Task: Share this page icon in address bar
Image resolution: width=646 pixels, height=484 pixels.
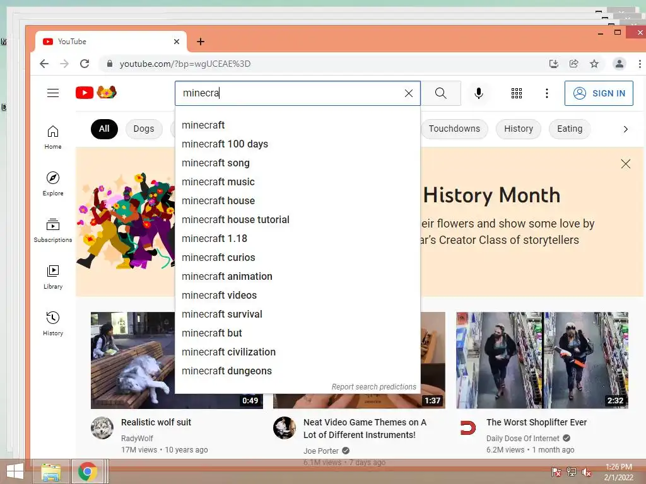Action: pos(574,64)
